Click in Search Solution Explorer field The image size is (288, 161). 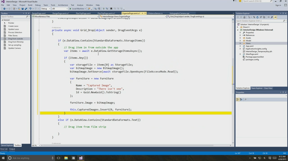click(x=259, y=21)
